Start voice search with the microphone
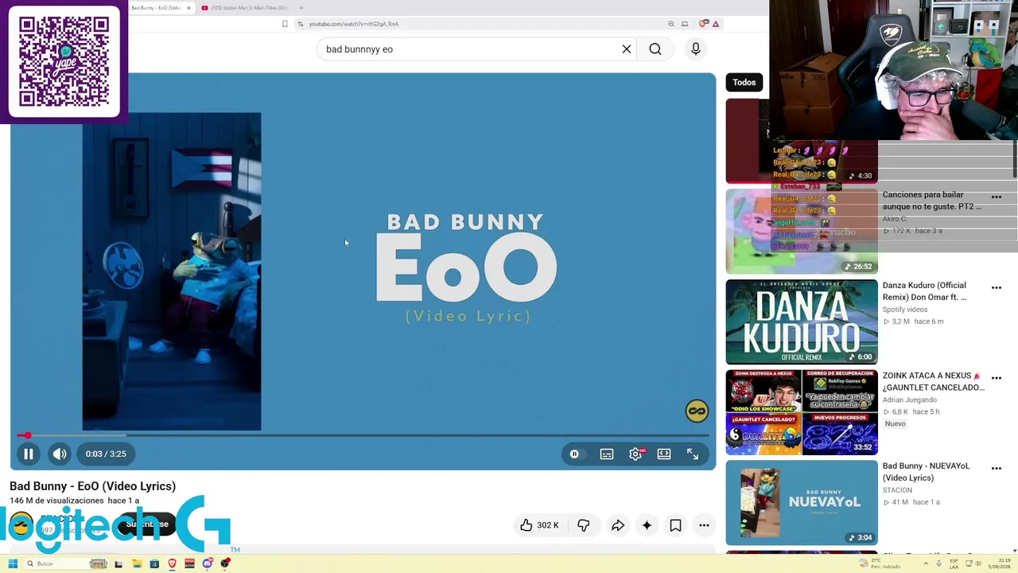Viewport: 1018px width, 573px height. click(696, 49)
